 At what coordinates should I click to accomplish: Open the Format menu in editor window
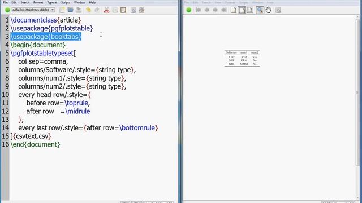(38, 2)
